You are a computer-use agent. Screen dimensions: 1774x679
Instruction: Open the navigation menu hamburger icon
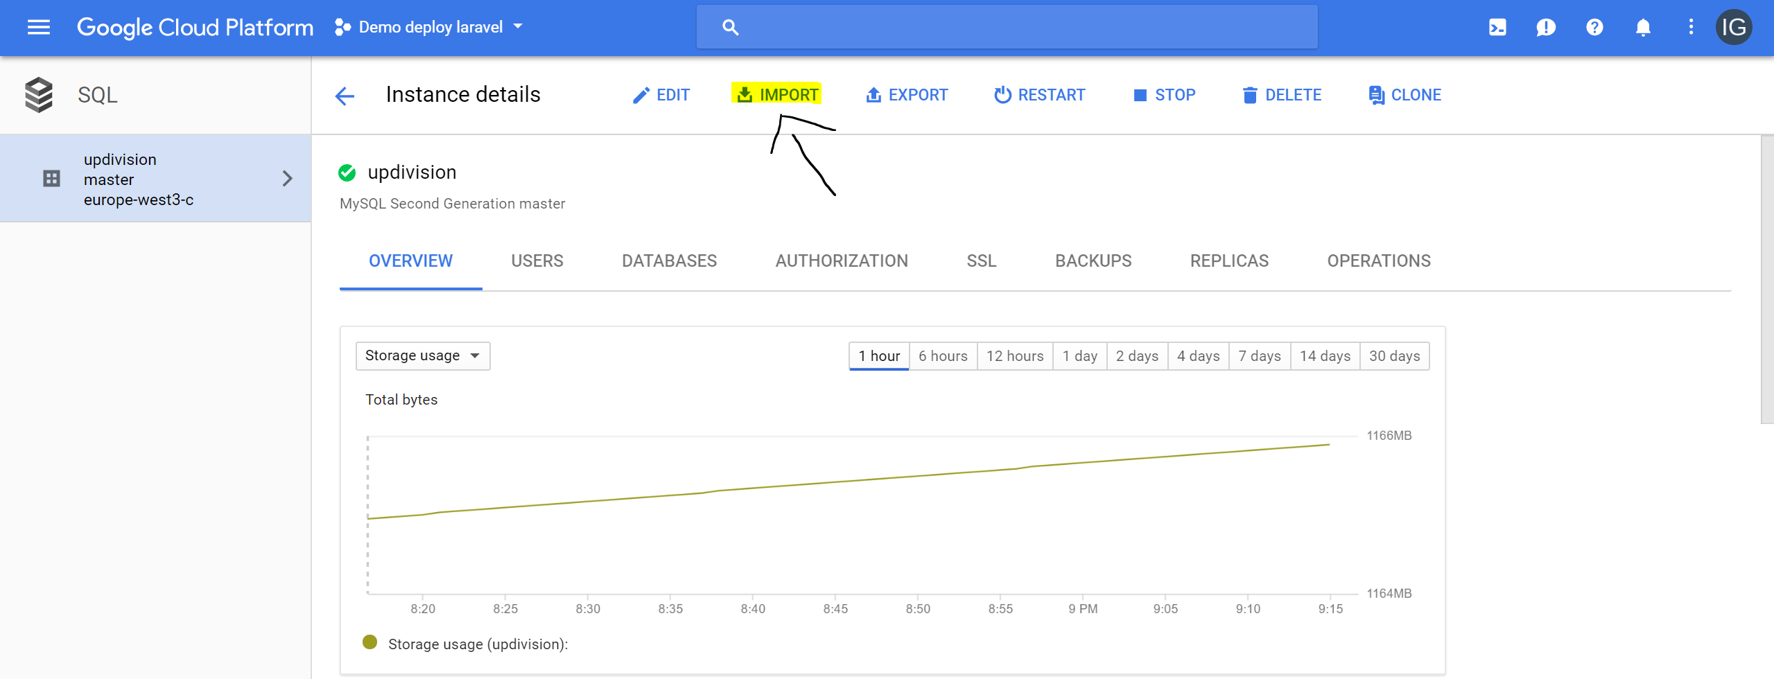click(x=38, y=27)
